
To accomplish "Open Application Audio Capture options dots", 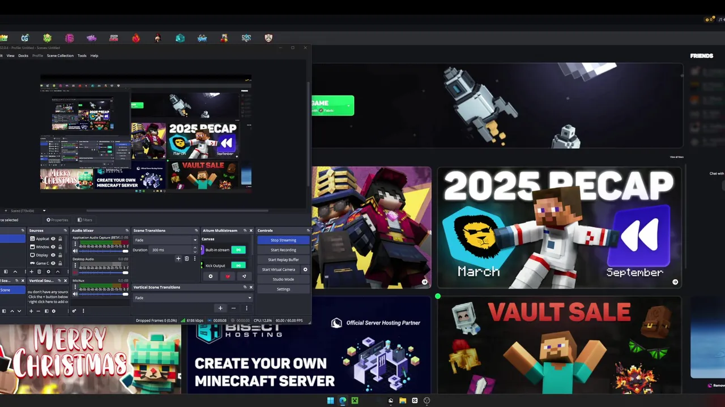I will [x=75, y=244].
